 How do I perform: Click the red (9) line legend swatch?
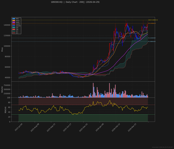pyautogui.click(x=14, y=24)
